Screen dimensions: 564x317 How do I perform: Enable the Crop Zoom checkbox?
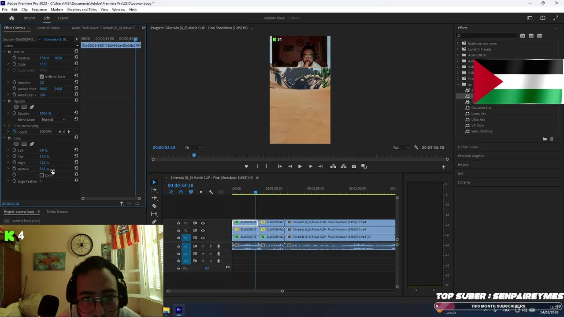42,175
